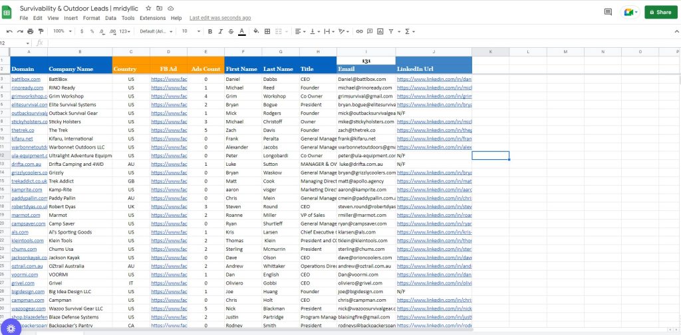The height and width of the screenshot is (335, 681).
Task: Click the green Share button
Action: point(661,12)
